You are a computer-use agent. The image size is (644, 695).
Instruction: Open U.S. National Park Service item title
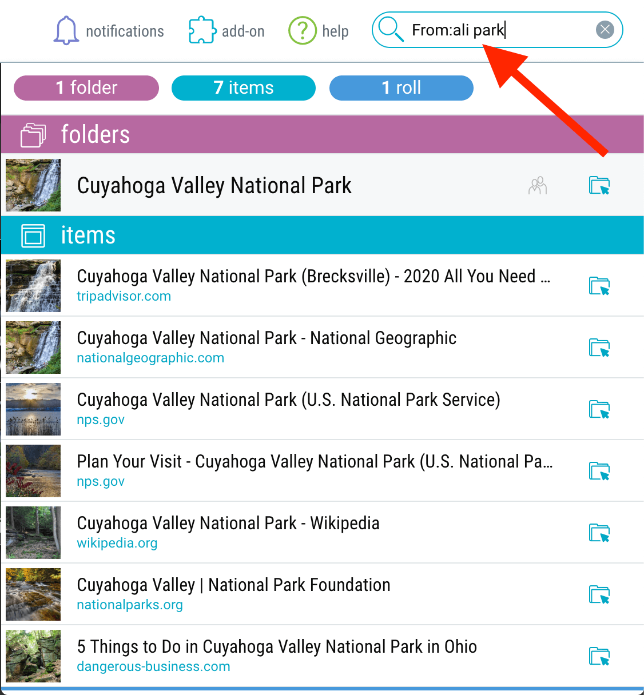[289, 400]
